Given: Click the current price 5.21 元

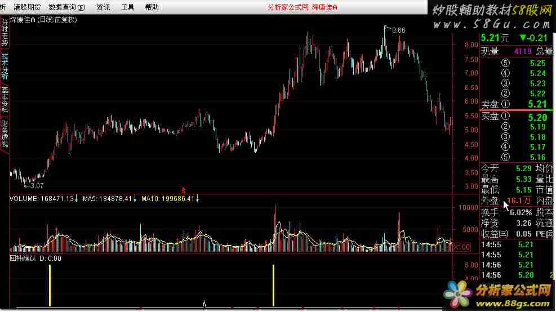Looking at the screenshot, I should coord(495,38).
